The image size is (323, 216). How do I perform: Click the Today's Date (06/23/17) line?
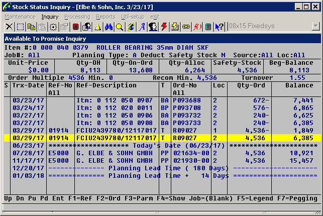[x=163, y=146]
